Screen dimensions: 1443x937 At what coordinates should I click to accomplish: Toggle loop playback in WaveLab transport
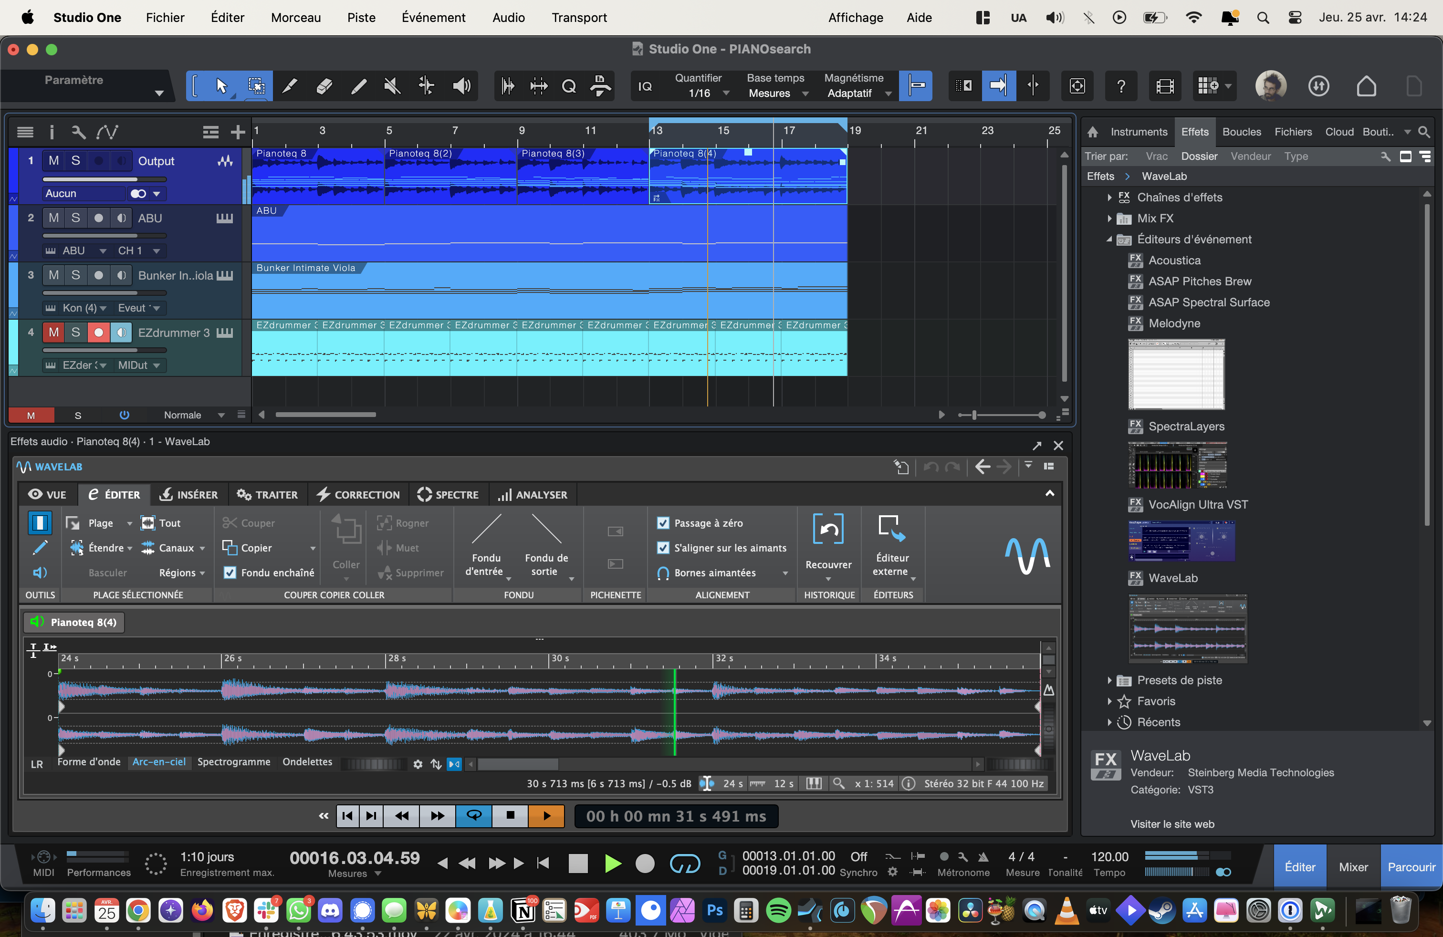point(473,816)
